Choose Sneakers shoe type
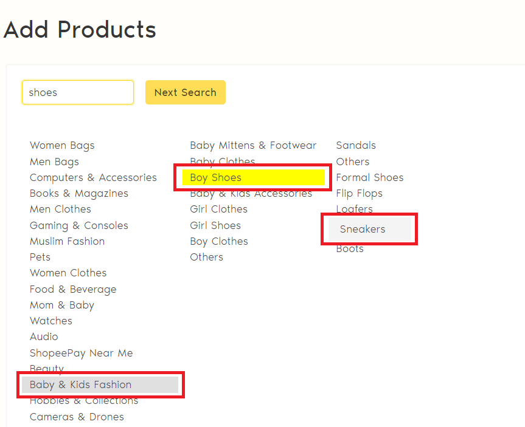This screenshot has width=525, height=427. coord(363,229)
